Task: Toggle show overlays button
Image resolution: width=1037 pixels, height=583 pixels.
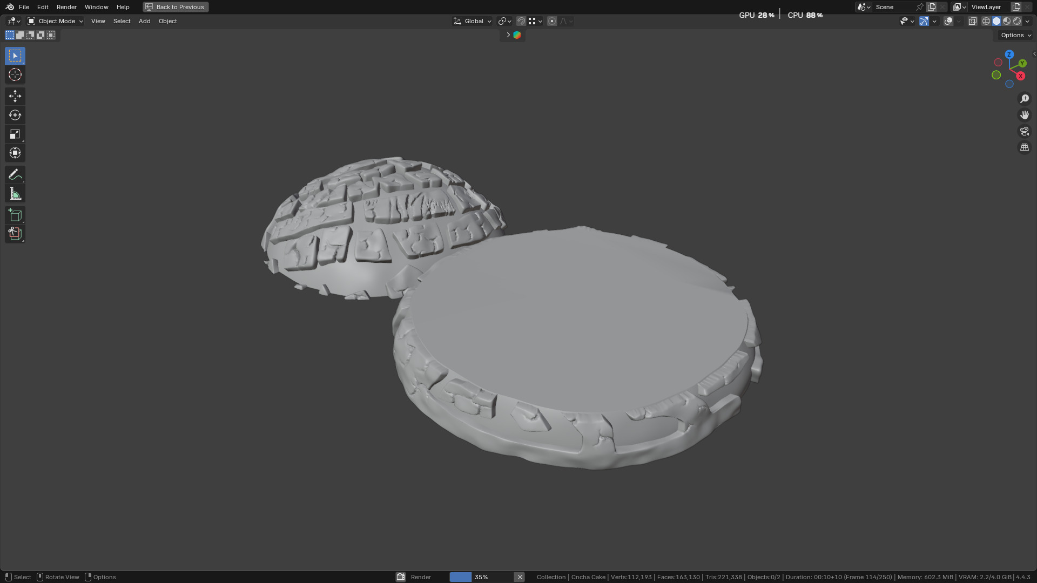Action: click(x=948, y=21)
